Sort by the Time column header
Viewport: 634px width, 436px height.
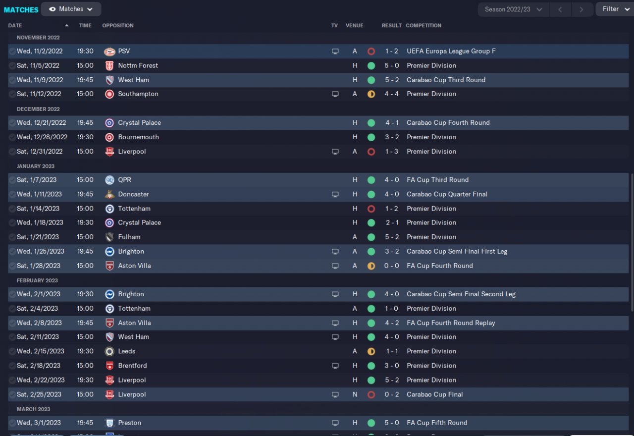[85, 25]
